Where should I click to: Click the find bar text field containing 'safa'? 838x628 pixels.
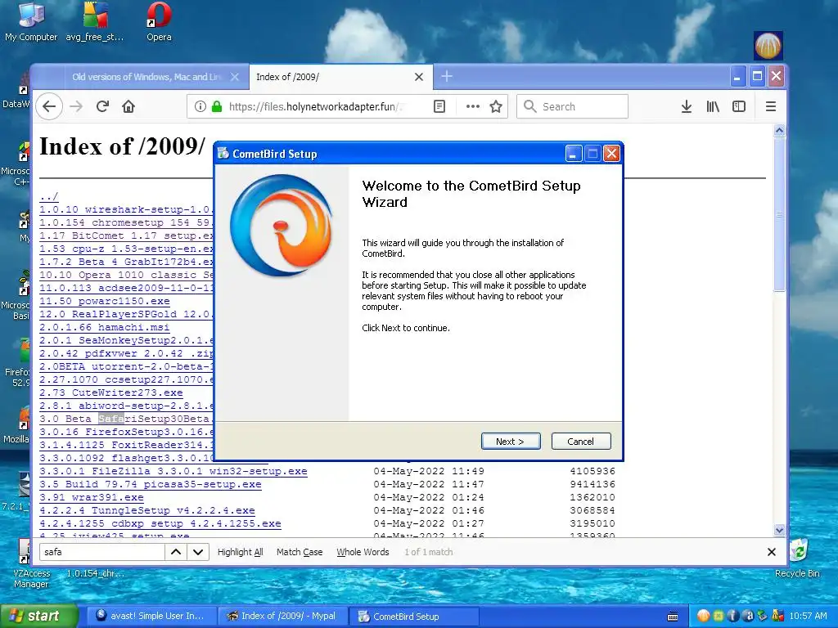pyautogui.click(x=101, y=552)
